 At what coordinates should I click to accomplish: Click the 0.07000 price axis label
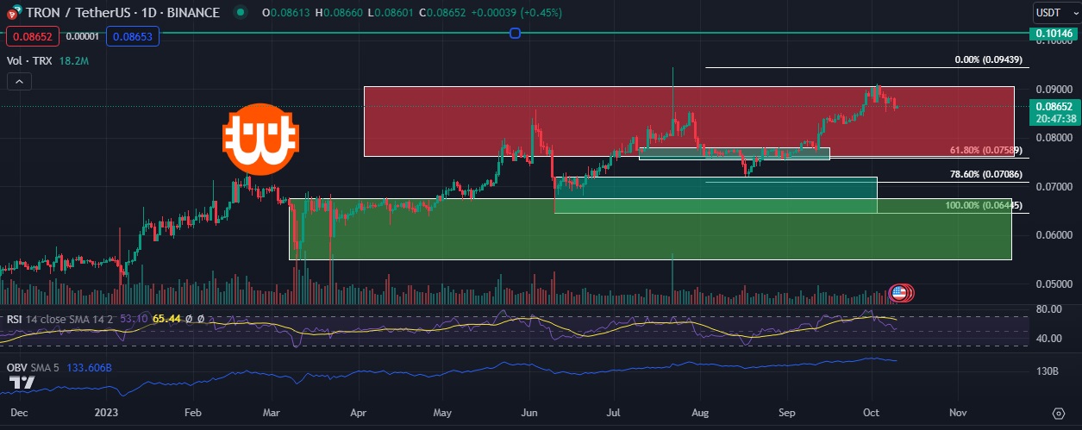(x=1053, y=186)
